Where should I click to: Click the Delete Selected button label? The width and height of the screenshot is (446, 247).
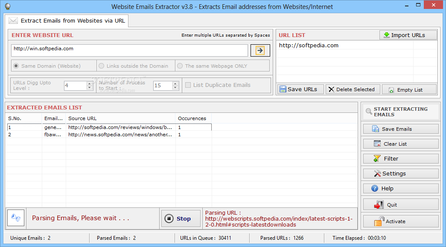click(x=356, y=89)
